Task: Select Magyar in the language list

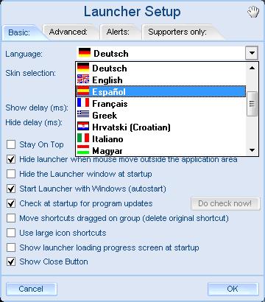Action: (x=161, y=150)
